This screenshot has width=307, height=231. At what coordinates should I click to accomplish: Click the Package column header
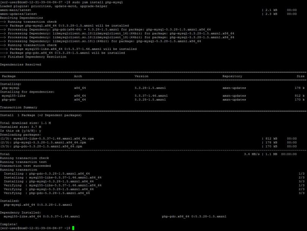tap(9, 76)
